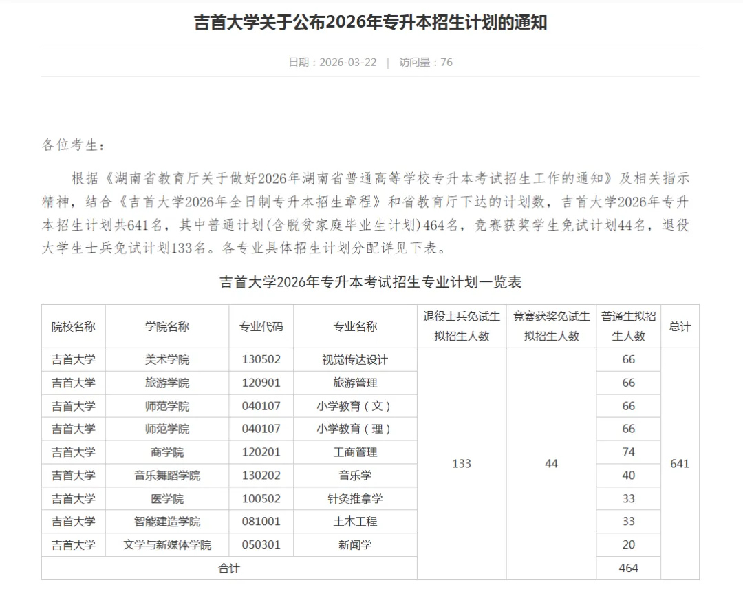Select the 学院名称 column header
The image size is (743, 596).
coord(167,326)
